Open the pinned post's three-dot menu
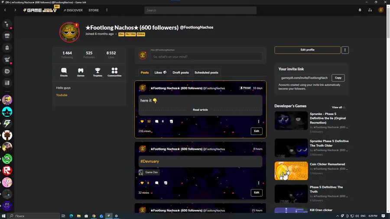Viewport: 390px width, 219px height. tap(259, 122)
